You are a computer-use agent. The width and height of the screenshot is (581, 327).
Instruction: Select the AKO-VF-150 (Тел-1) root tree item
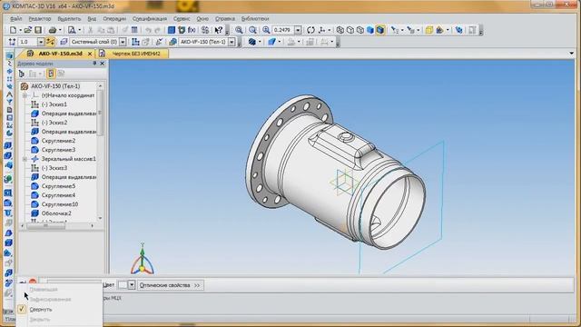pos(55,86)
